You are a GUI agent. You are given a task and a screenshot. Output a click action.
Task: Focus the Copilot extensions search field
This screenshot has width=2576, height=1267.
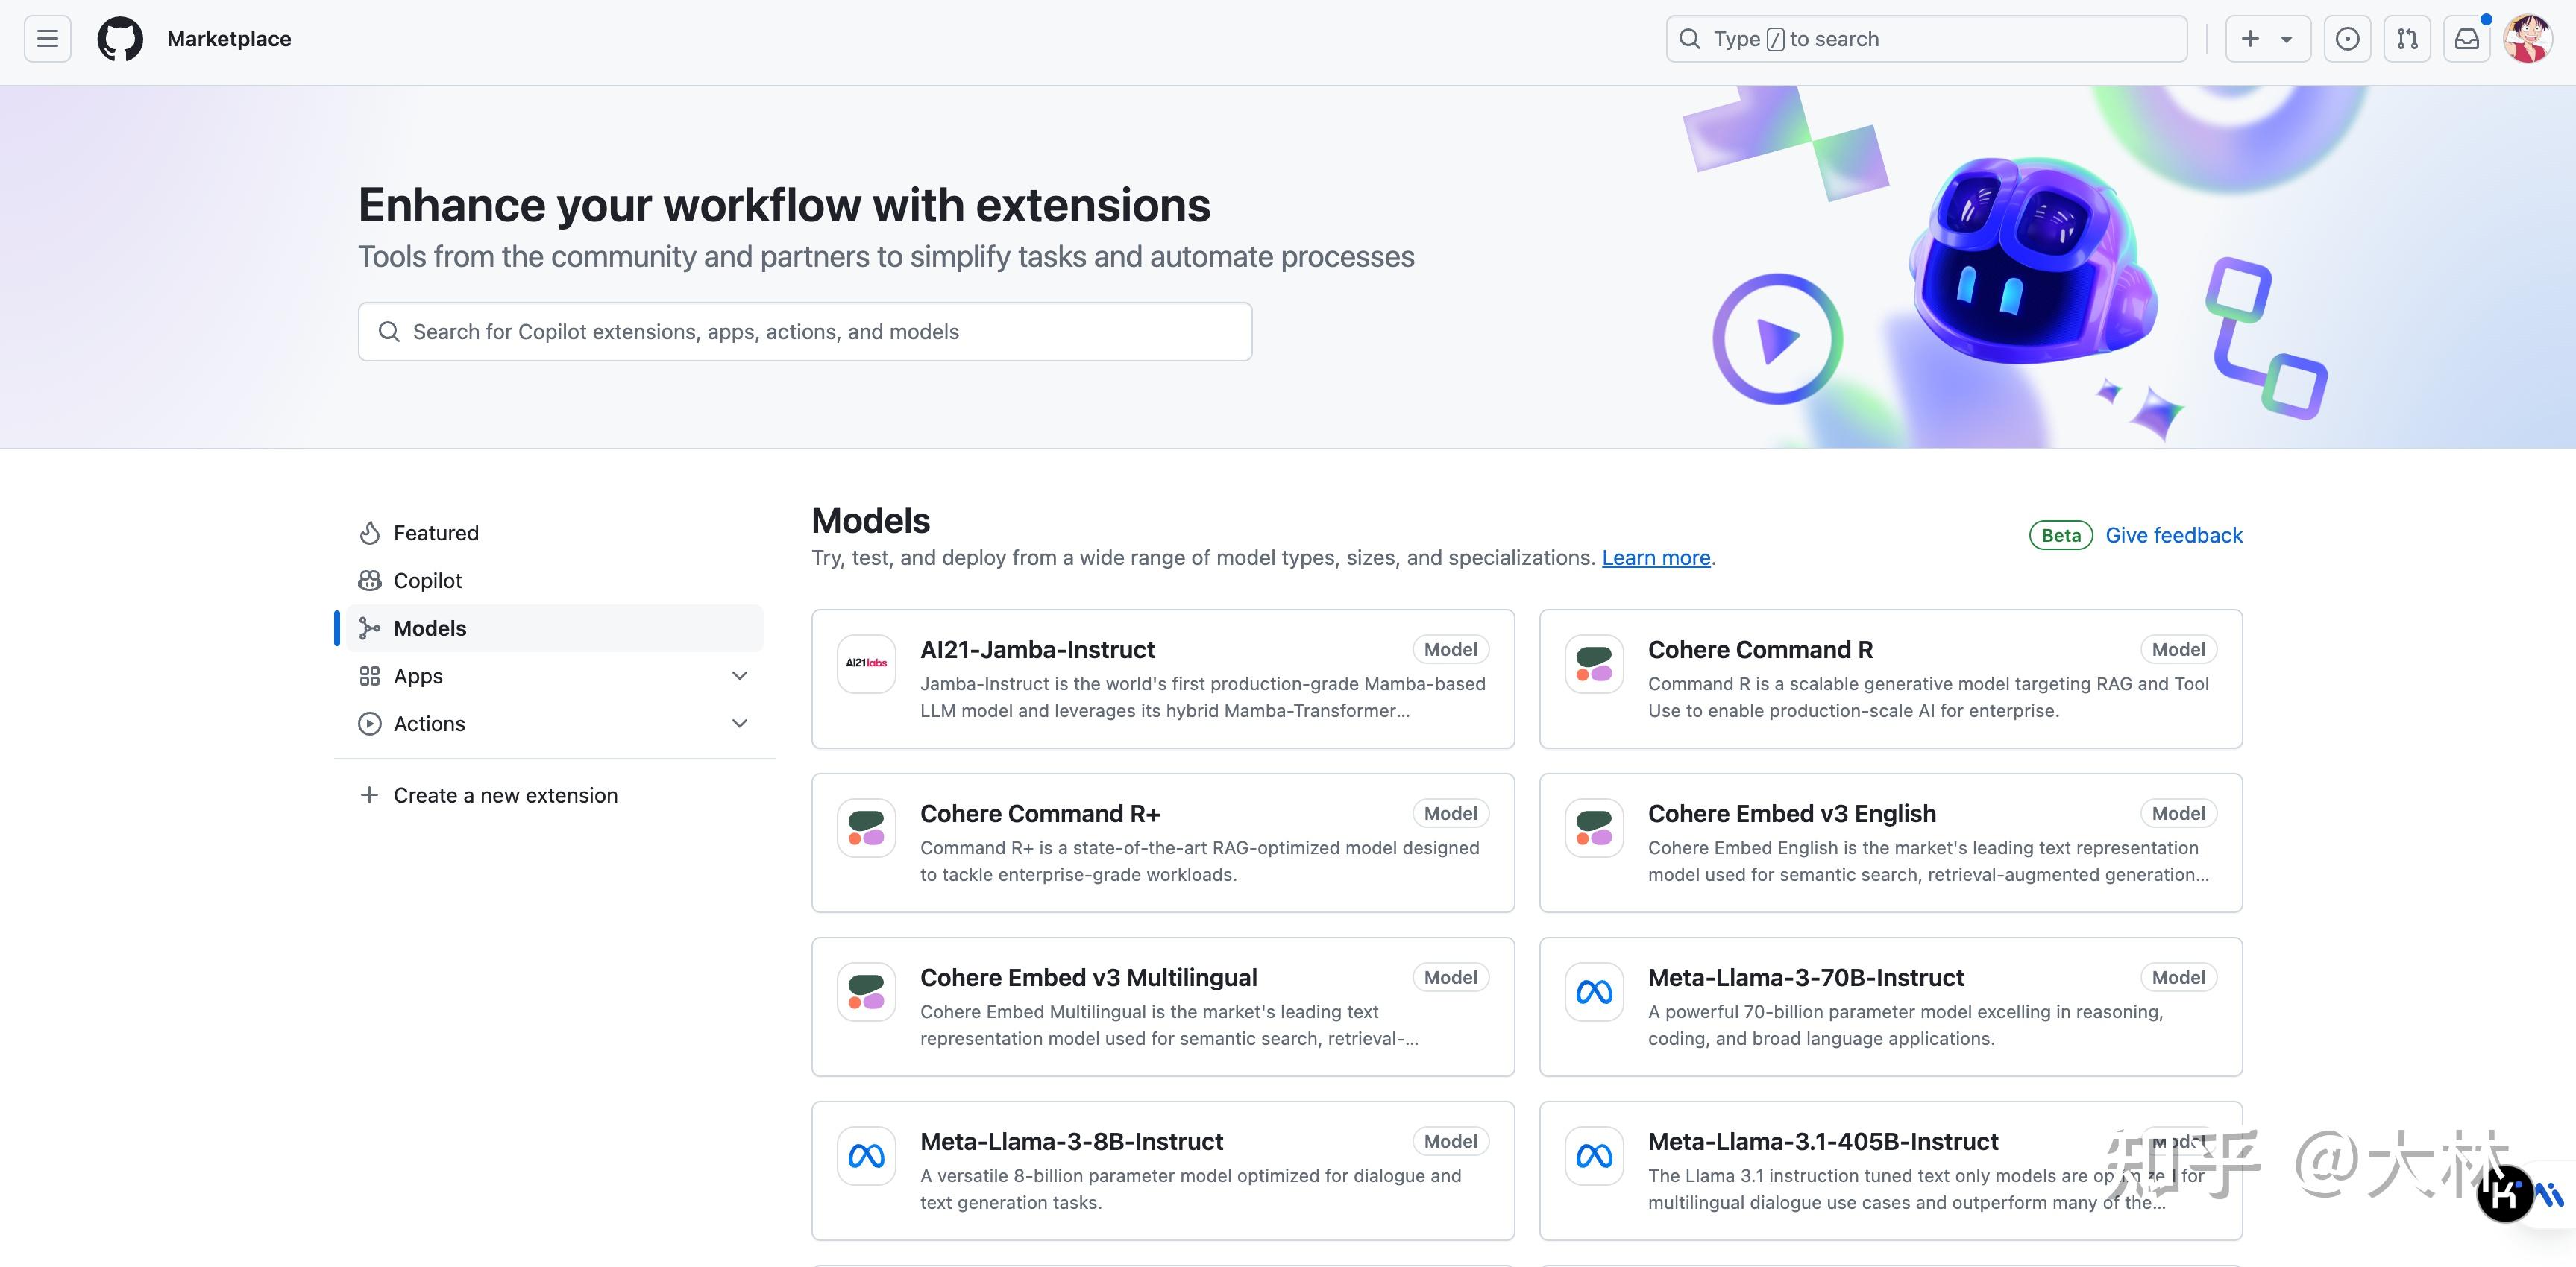coord(804,331)
